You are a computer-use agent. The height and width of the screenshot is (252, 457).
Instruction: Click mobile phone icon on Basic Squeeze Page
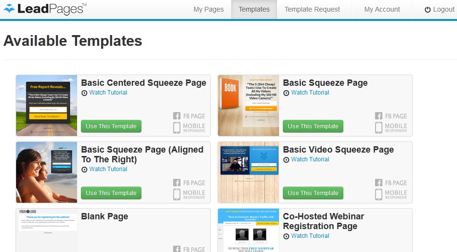click(378, 128)
